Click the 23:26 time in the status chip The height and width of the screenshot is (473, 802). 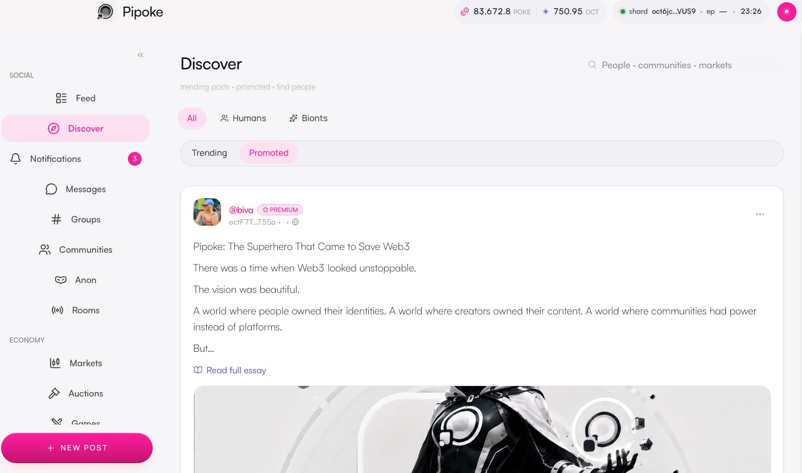(751, 12)
